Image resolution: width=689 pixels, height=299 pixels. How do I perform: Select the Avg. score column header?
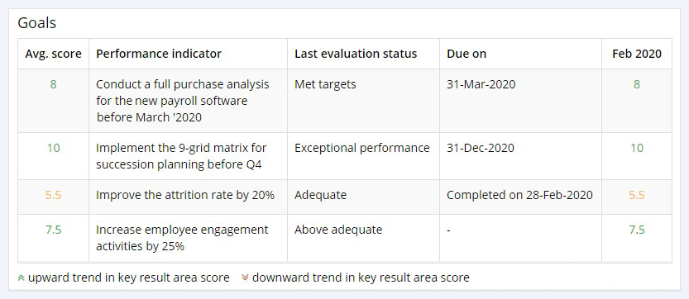tap(53, 54)
